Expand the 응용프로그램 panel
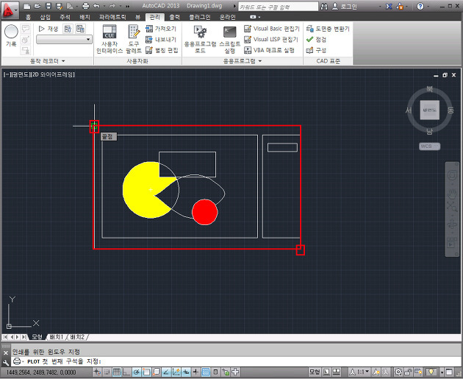Screen dimensions: 463x379 point(243,61)
